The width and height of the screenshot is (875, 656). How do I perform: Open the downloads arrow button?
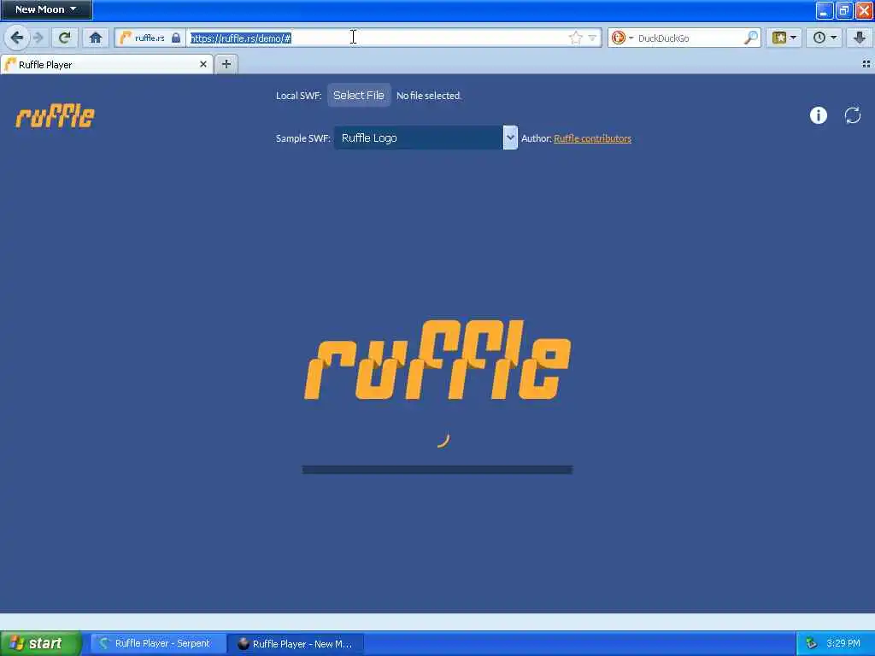pyautogui.click(x=860, y=38)
